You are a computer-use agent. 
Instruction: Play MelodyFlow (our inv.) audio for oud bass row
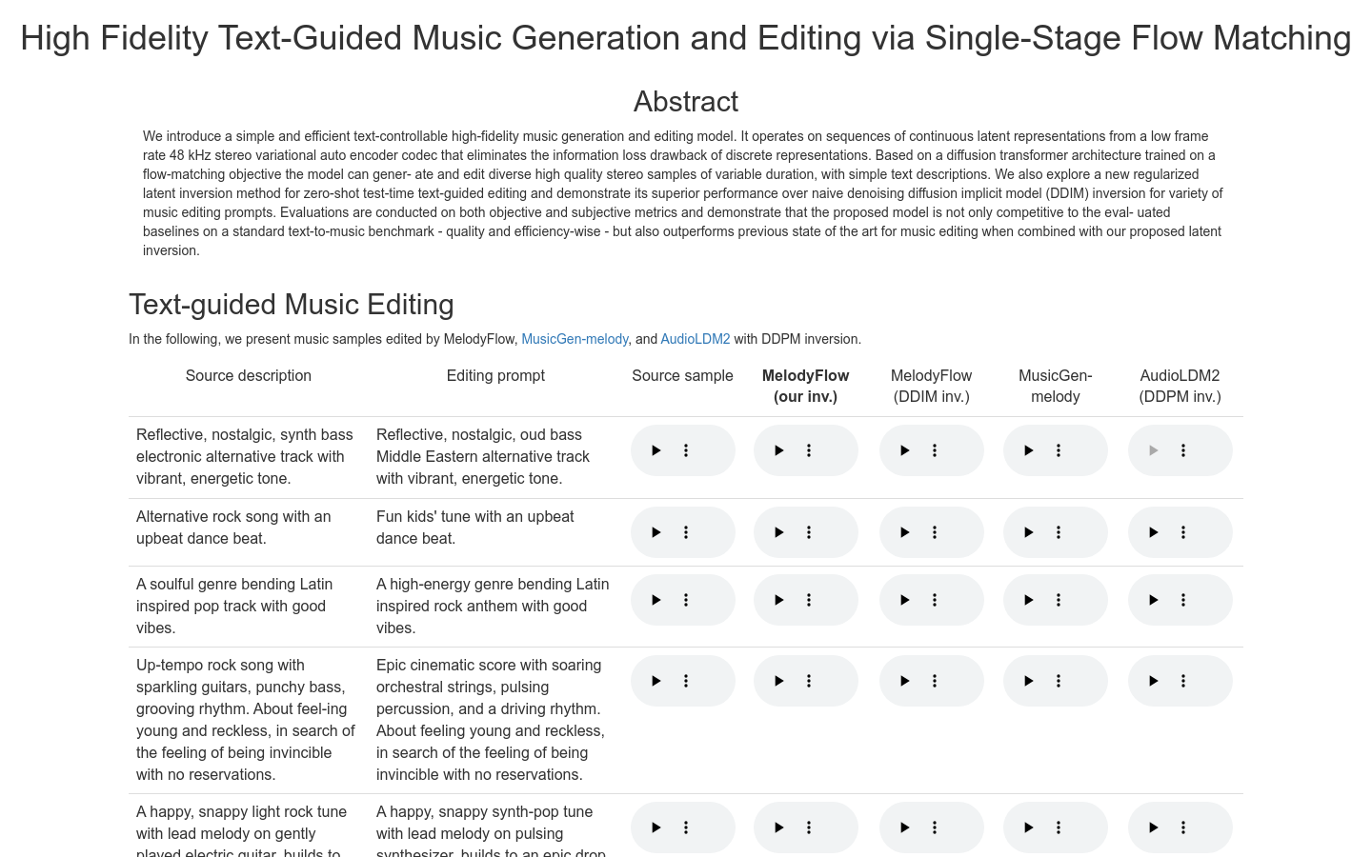[x=779, y=450]
